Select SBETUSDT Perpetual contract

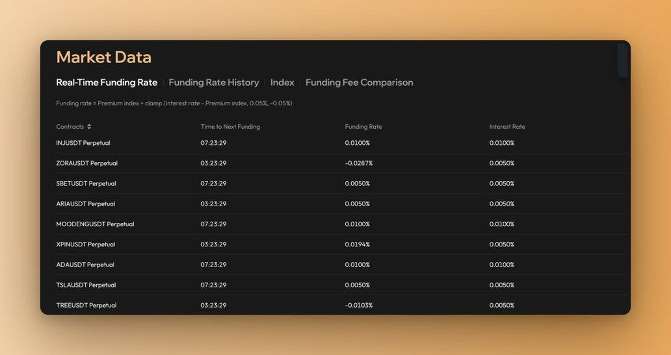86,183
